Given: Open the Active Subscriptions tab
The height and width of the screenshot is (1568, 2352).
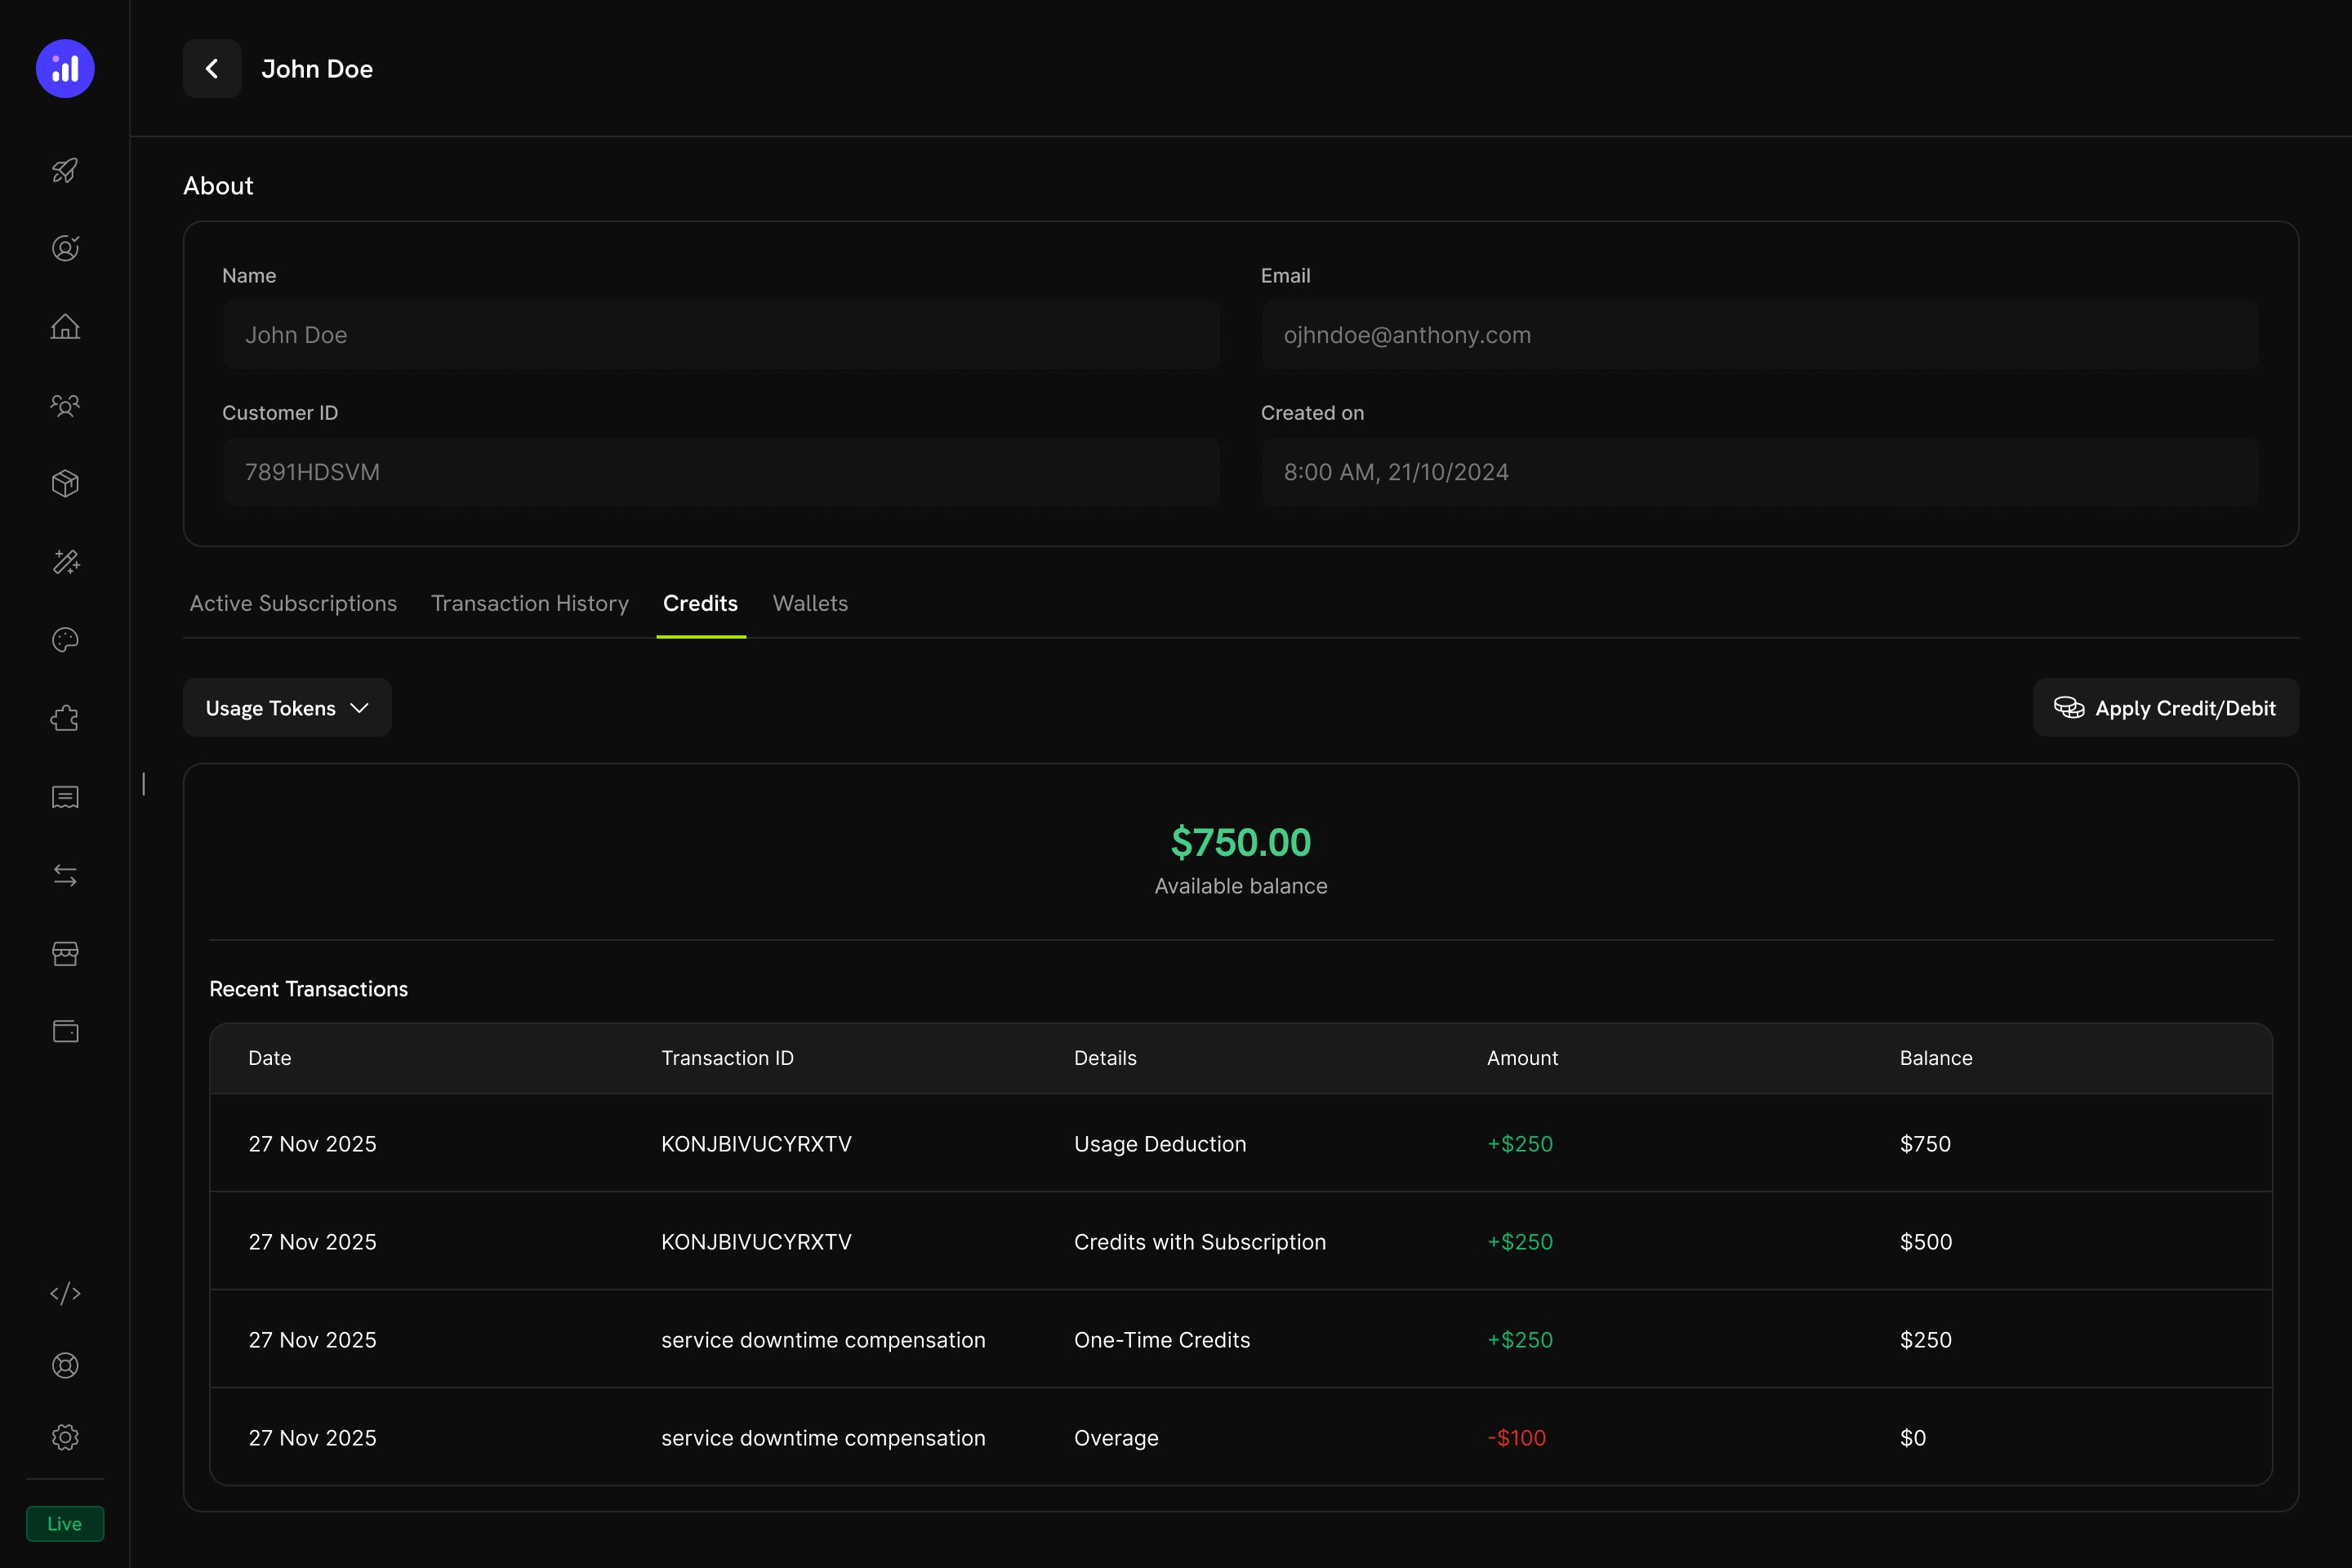Looking at the screenshot, I should point(293,603).
